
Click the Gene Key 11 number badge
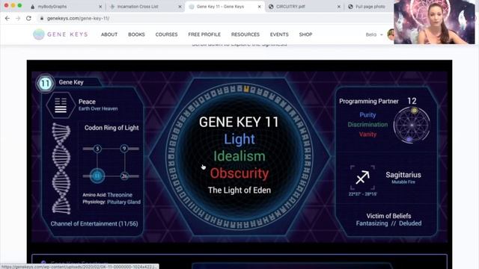pyautogui.click(x=45, y=83)
